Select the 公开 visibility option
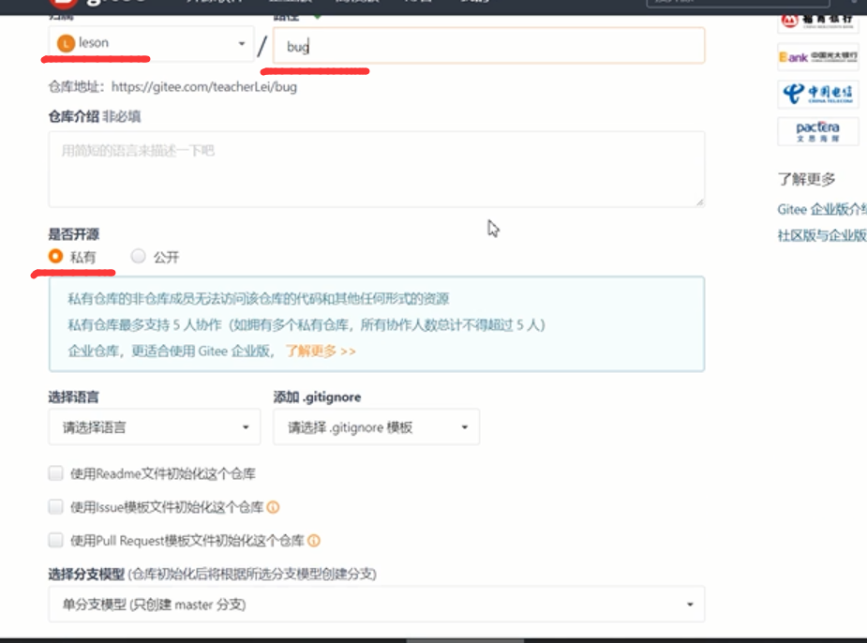Screen dimensions: 867x643 pos(138,257)
